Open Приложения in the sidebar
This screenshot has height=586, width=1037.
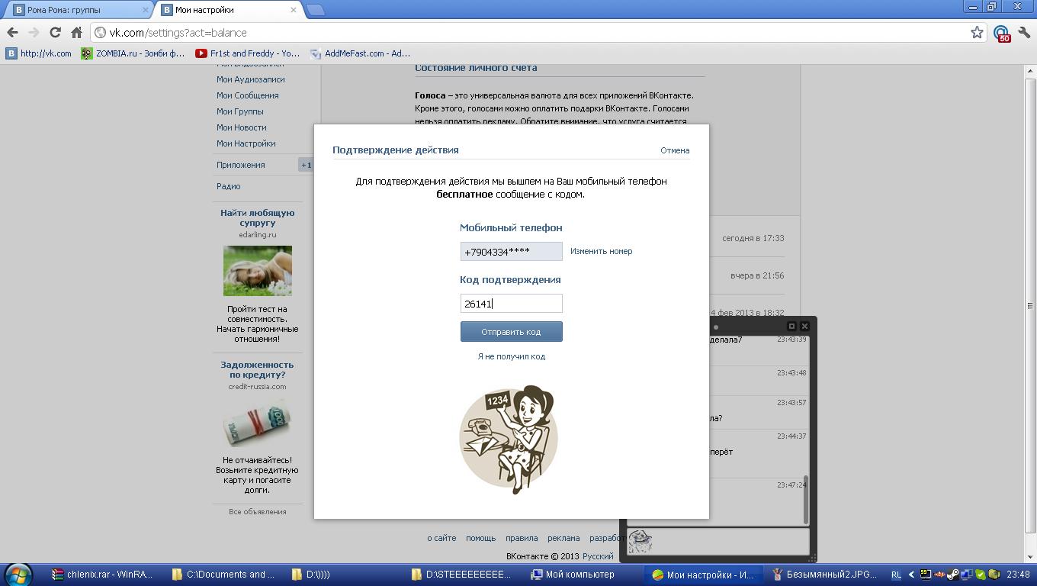point(240,165)
